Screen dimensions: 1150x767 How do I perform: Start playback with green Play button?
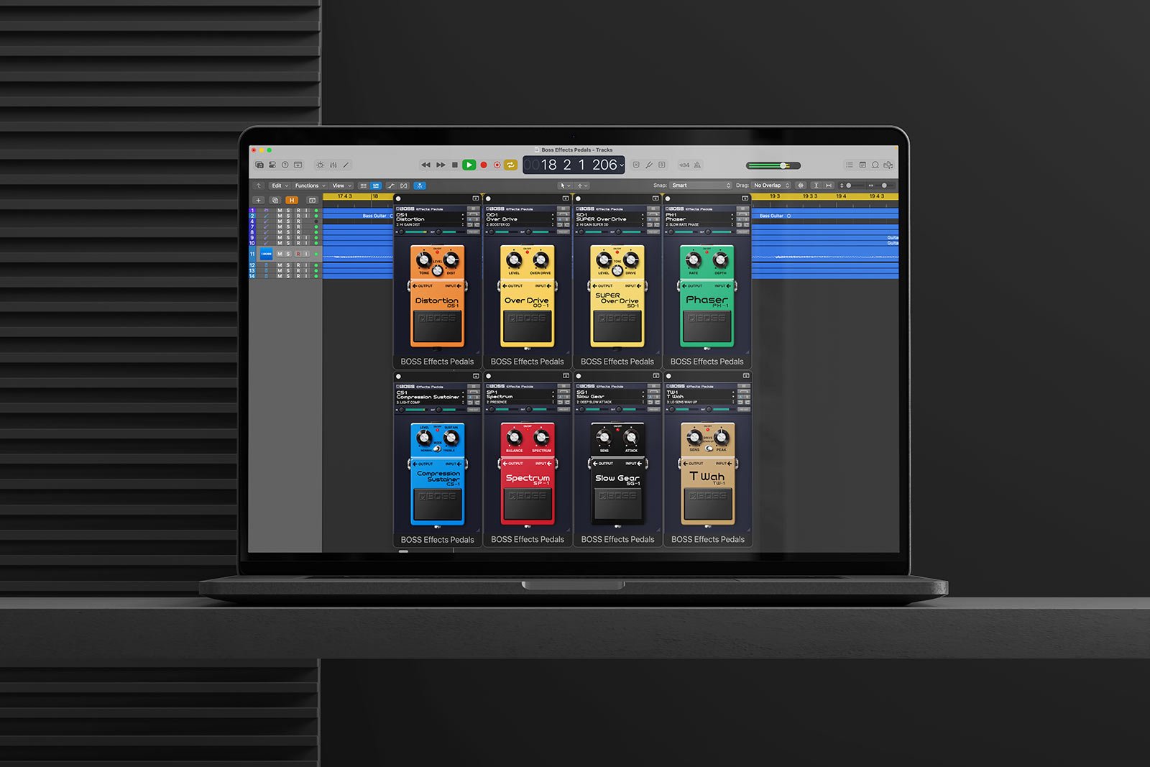pos(469,165)
